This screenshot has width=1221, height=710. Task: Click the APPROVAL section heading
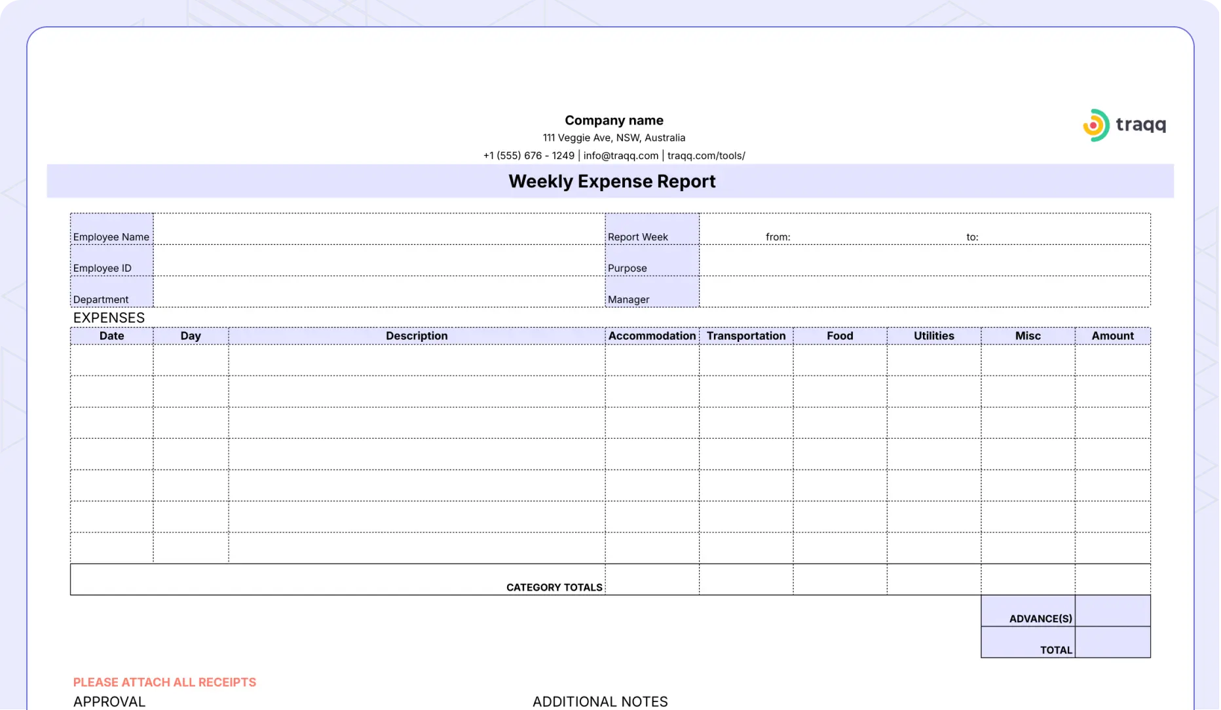pos(109,701)
